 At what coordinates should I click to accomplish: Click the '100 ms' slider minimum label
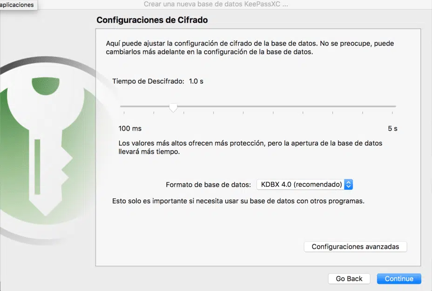click(130, 128)
